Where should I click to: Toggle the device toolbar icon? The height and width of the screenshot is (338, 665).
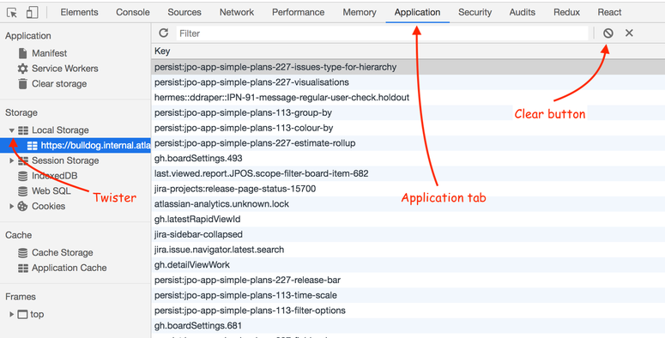[32, 12]
